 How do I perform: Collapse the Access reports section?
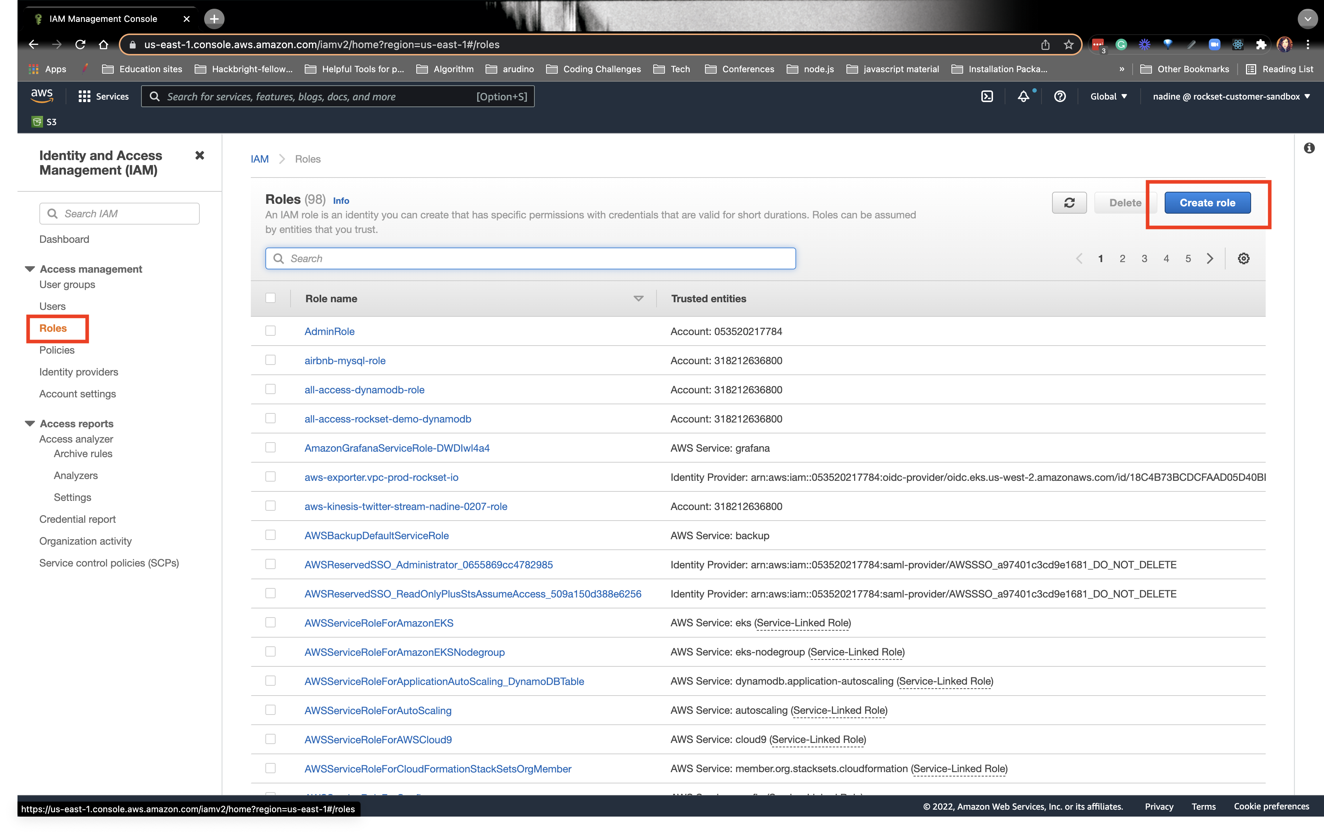click(x=30, y=424)
